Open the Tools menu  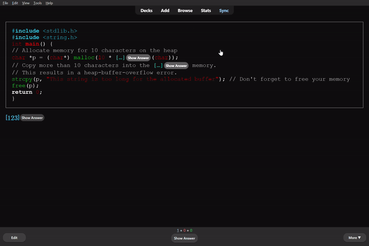(x=37, y=3)
